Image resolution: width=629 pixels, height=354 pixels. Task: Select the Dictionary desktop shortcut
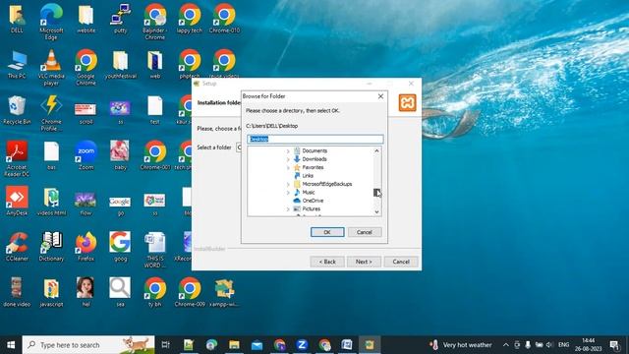[x=51, y=247]
